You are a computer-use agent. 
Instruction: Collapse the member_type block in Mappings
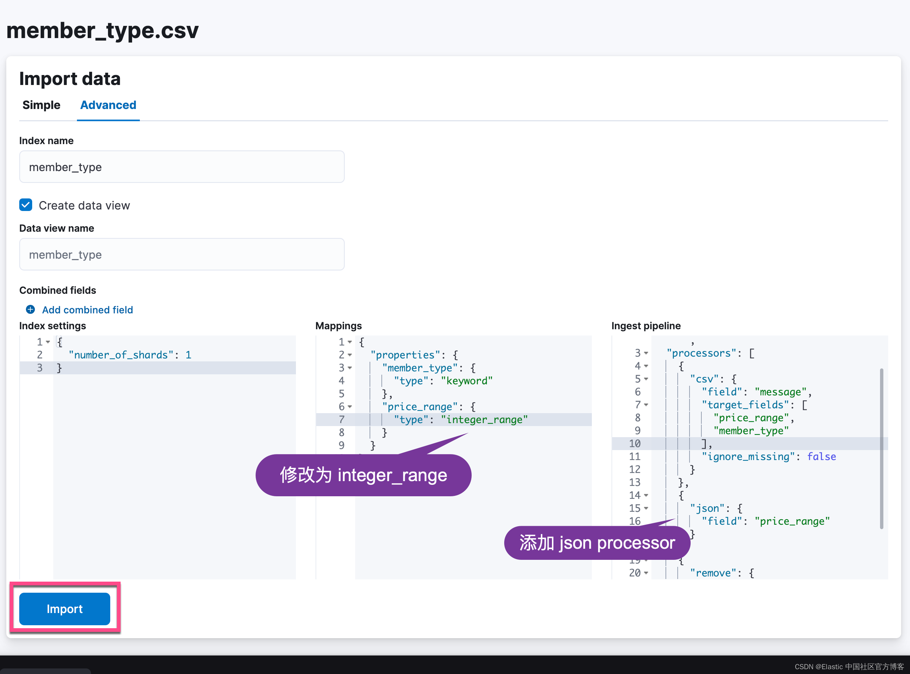tap(350, 368)
